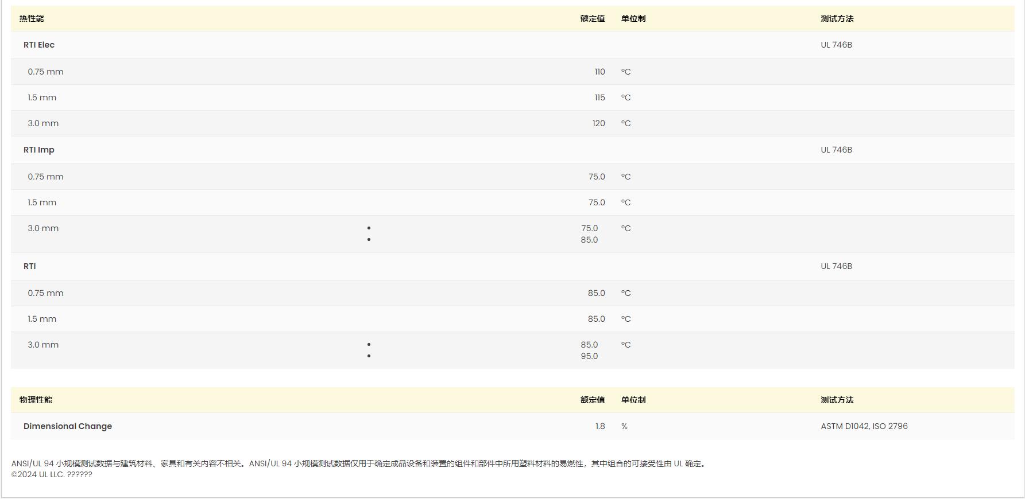
Task: Click the 测试方法 header in 热性能 table
Action: coord(837,18)
